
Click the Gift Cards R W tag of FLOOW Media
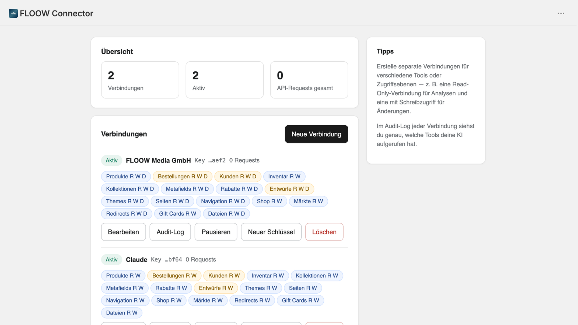pos(178,214)
